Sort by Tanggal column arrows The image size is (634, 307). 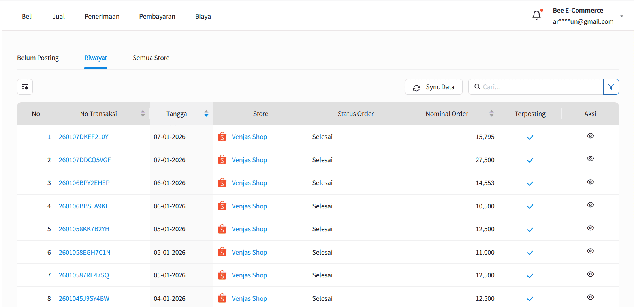(206, 114)
